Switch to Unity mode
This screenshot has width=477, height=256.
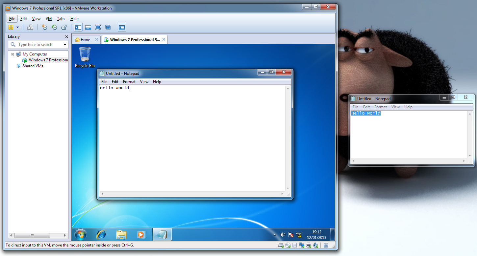(x=108, y=27)
